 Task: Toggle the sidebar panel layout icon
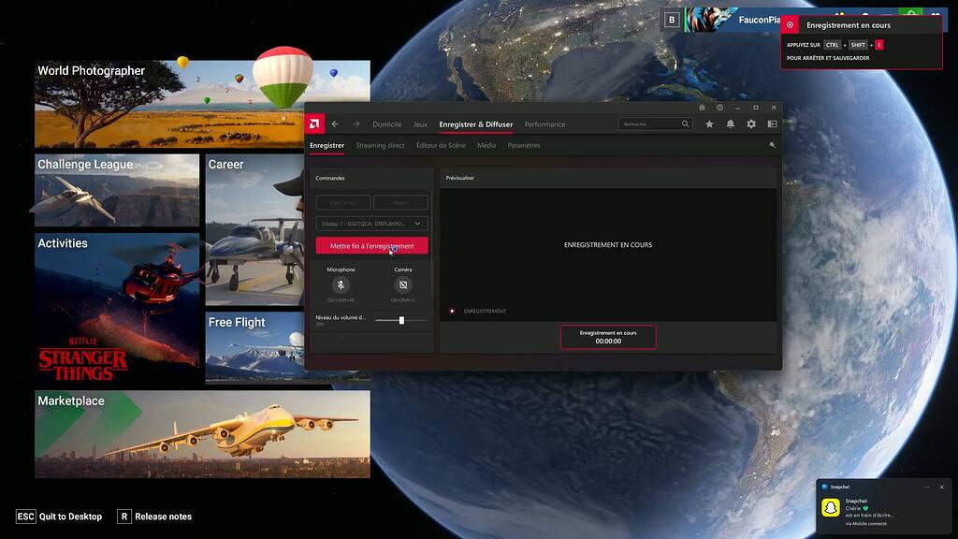click(772, 124)
